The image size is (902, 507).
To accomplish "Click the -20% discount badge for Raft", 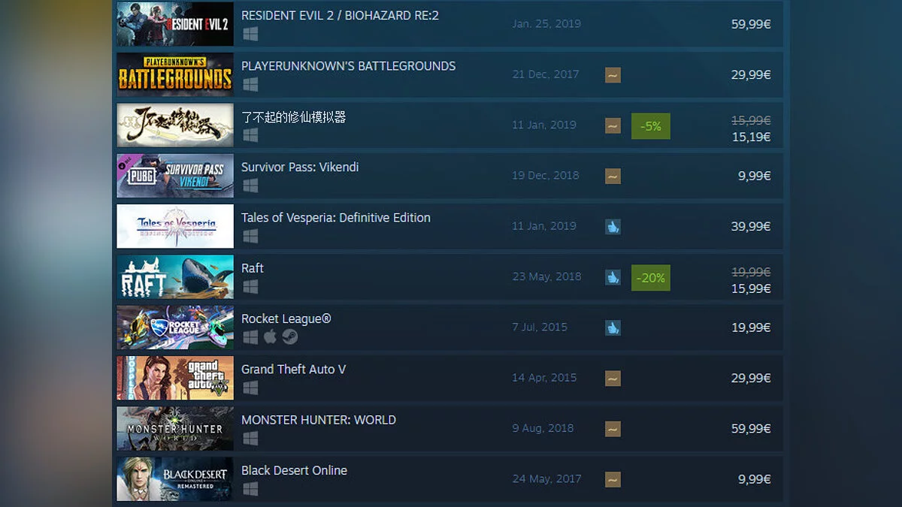I will point(651,277).
